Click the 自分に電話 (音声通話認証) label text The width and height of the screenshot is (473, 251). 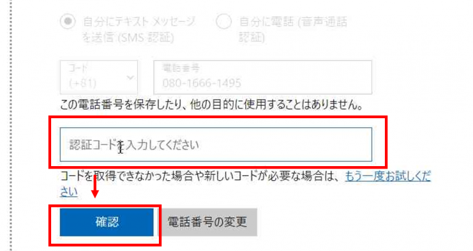click(293, 30)
